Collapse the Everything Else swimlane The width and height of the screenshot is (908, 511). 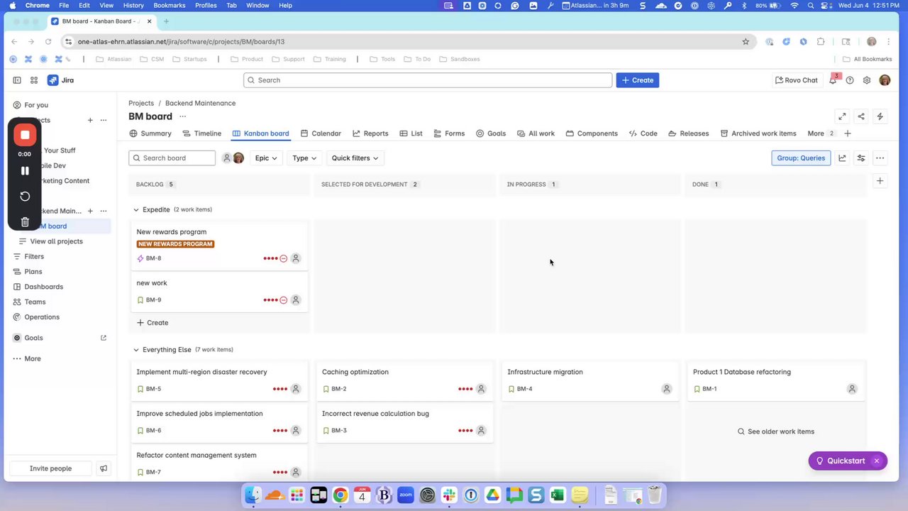(x=136, y=350)
